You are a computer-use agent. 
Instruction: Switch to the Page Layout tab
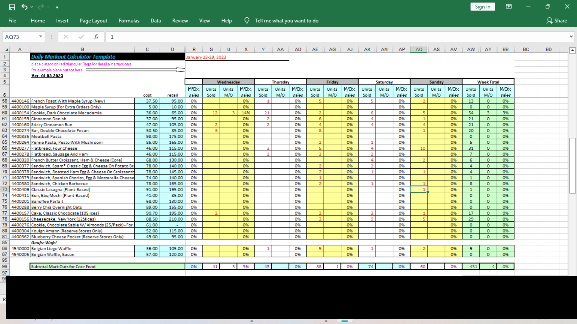pos(93,21)
